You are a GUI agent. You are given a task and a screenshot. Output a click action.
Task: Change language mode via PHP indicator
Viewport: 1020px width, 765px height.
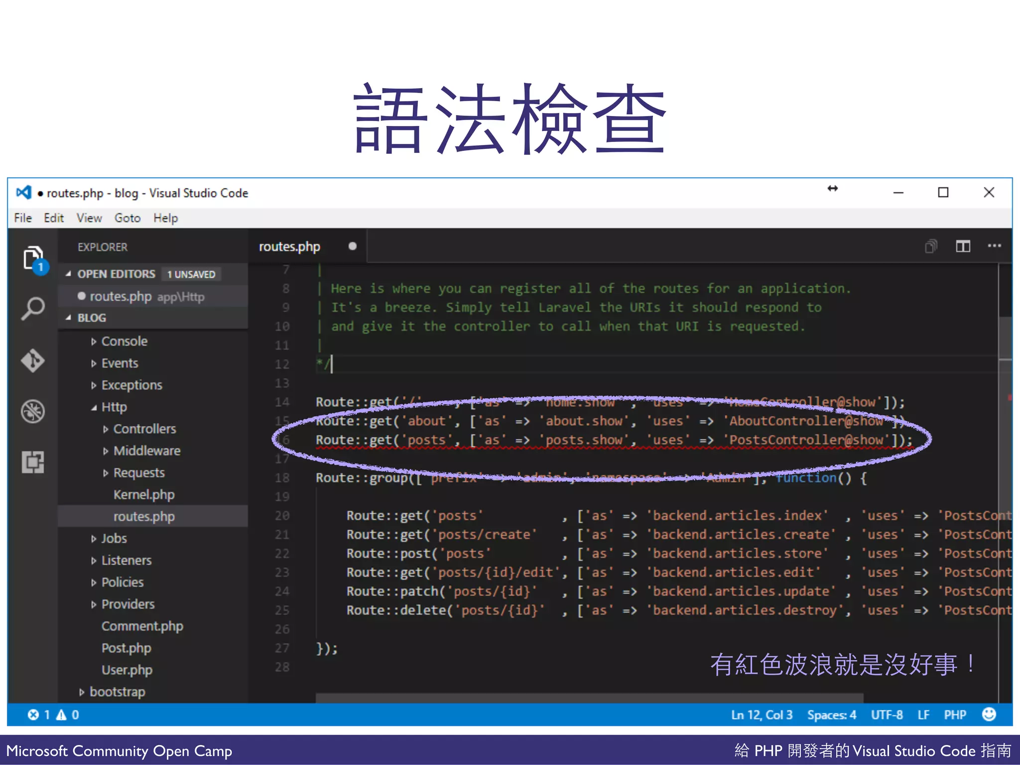click(955, 715)
